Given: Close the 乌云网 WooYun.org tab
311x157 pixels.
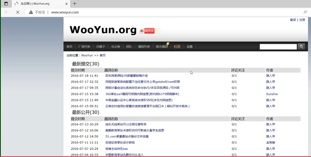Looking at the screenshot, I should point(66,4).
